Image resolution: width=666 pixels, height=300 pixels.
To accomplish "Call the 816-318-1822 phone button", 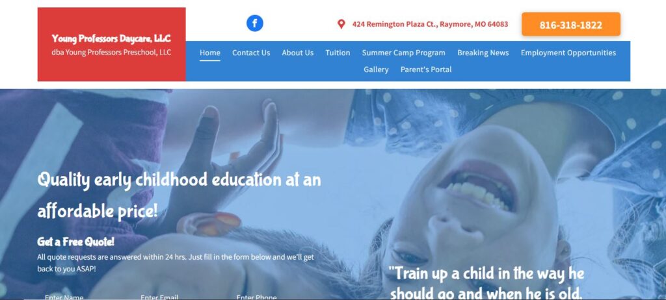I will [x=570, y=25].
